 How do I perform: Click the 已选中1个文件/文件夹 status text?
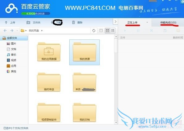(x=16, y=128)
